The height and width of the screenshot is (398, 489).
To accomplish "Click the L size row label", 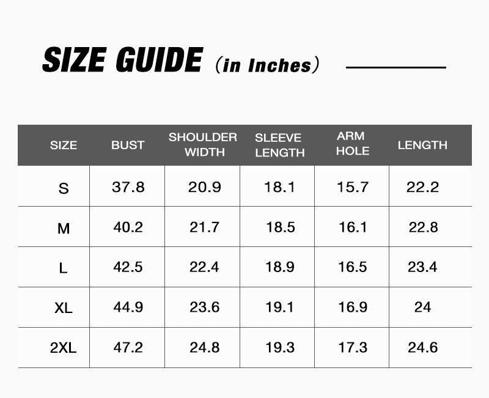I will click(64, 268).
